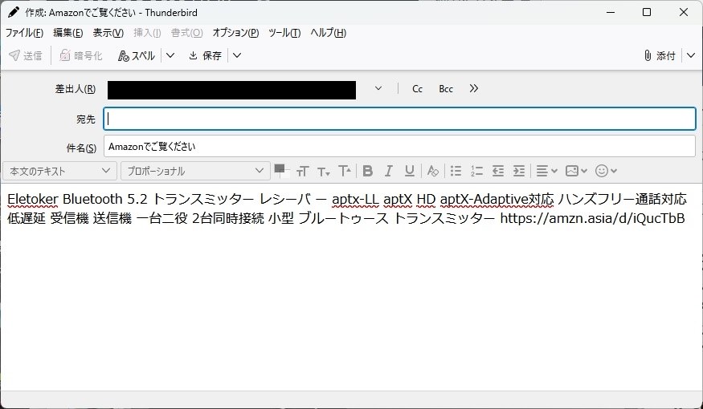Toggle underline formatting
The width and height of the screenshot is (703, 409).
[409, 171]
